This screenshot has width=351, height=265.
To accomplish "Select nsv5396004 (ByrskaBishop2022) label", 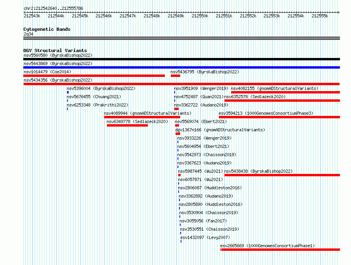I will pyautogui.click(x=101, y=88).
